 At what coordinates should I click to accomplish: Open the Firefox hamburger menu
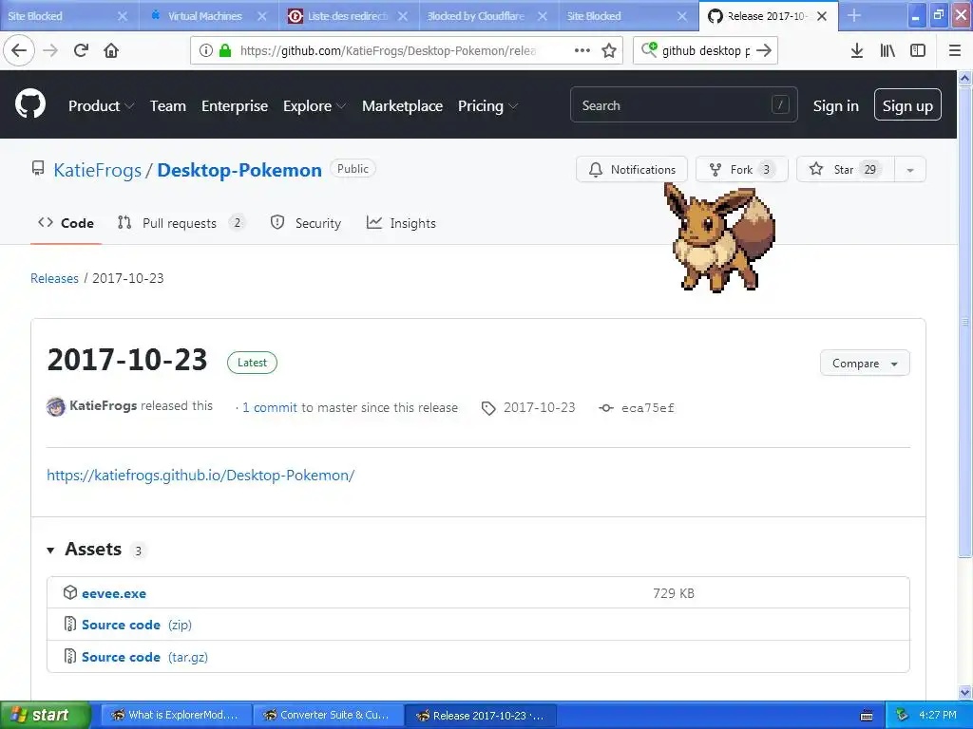[955, 50]
